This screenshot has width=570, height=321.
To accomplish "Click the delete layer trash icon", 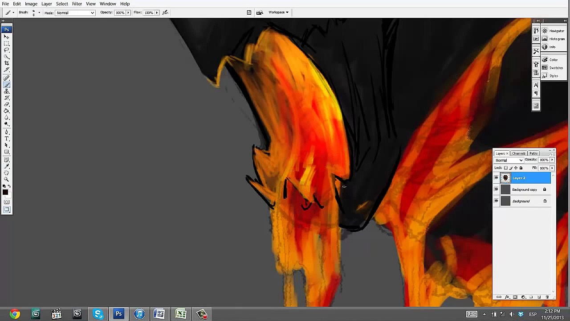I will pos(547,297).
